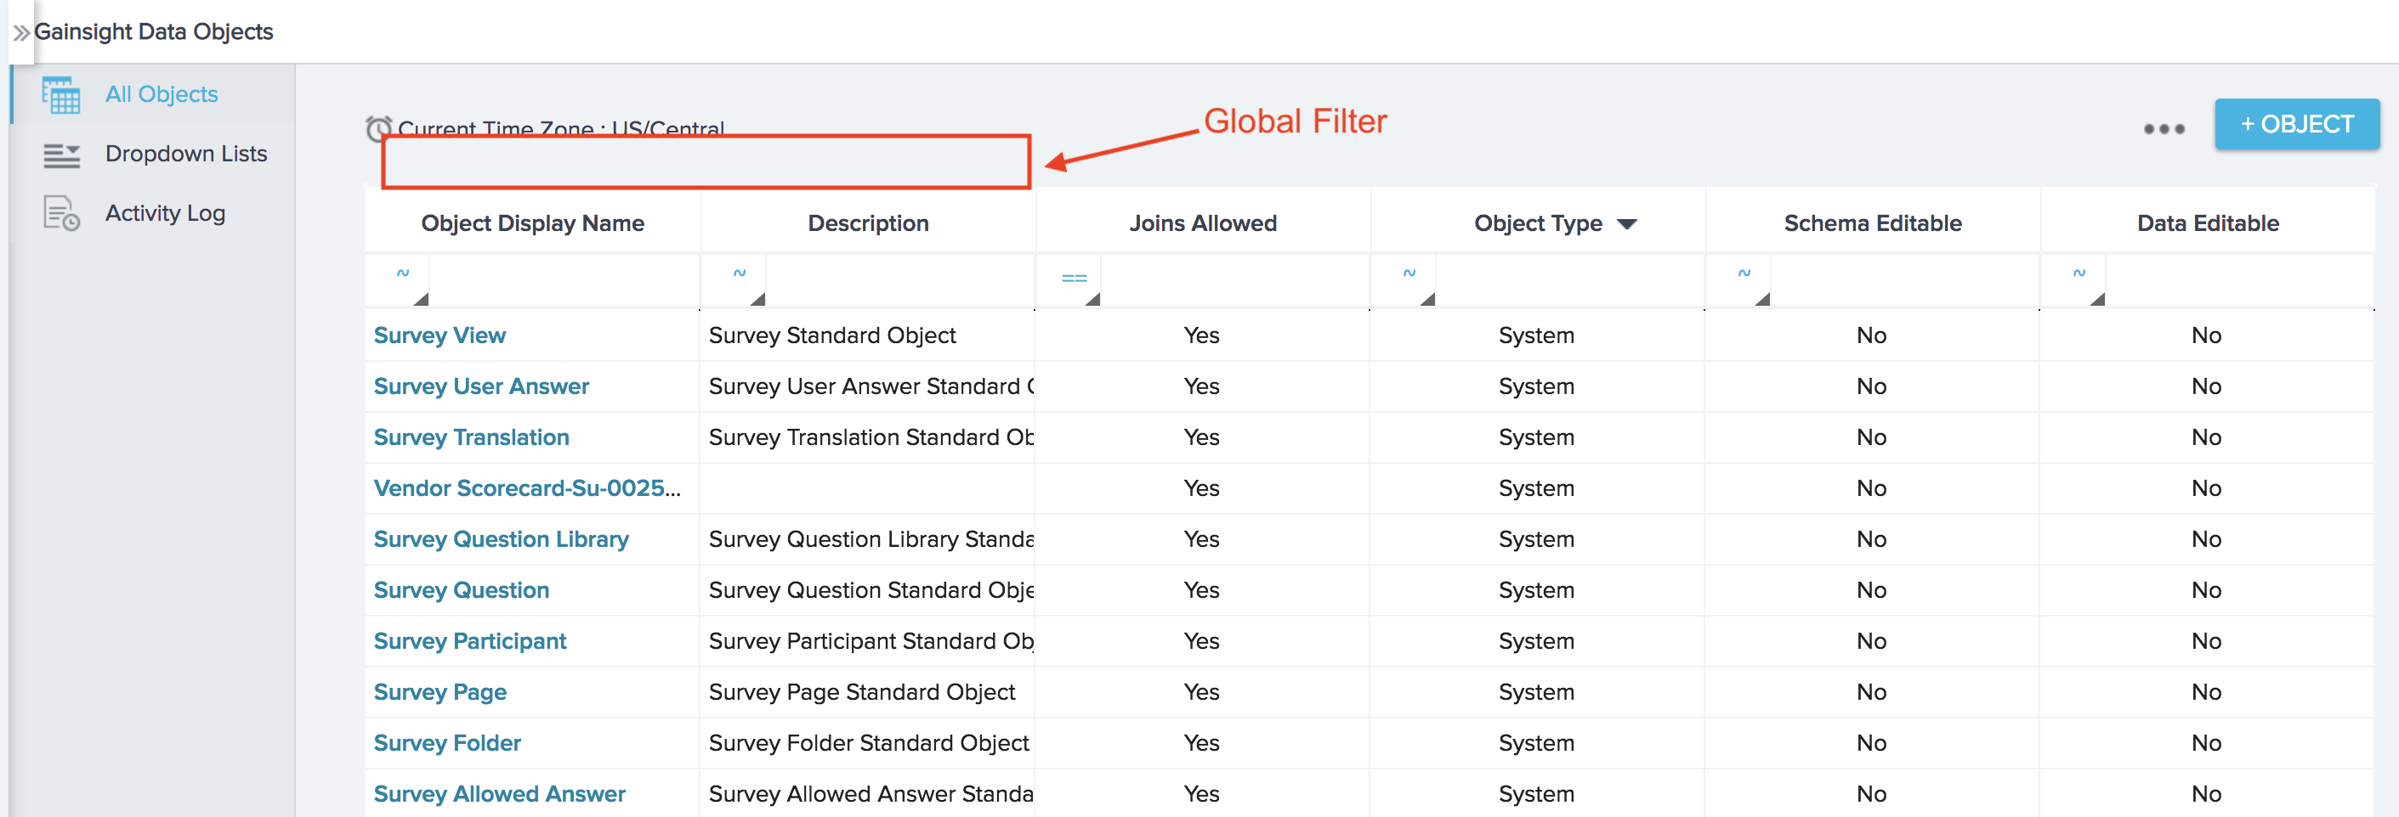This screenshot has height=817, width=2399.
Task: Expand sidebar with double-chevron icon
Action: pos(20,32)
